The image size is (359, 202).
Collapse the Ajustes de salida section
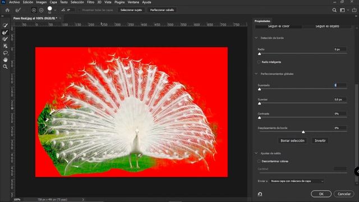click(x=256, y=153)
